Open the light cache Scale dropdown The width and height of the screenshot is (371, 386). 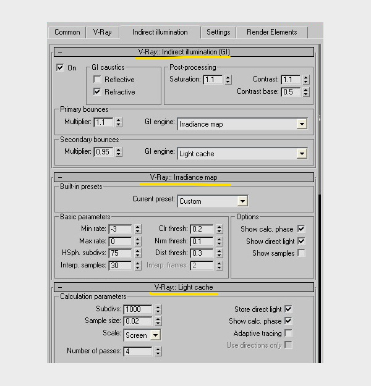[x=155, y=335]
